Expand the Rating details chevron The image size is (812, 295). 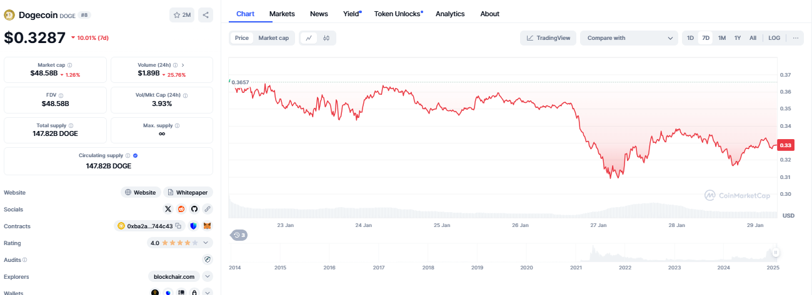pyautogui.click(x=208, y=243)
